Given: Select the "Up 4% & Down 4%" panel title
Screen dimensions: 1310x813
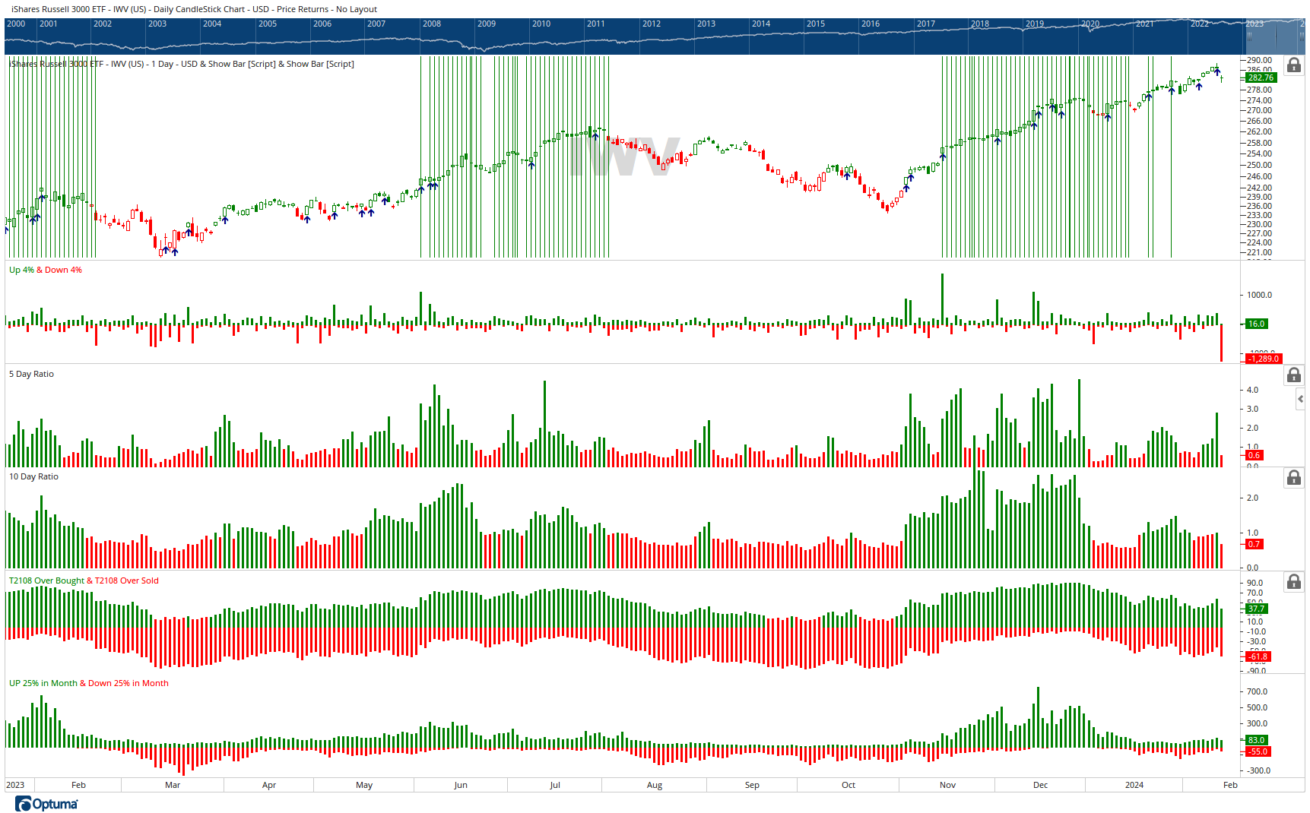Looking at the screenshot, I should 46,270.
